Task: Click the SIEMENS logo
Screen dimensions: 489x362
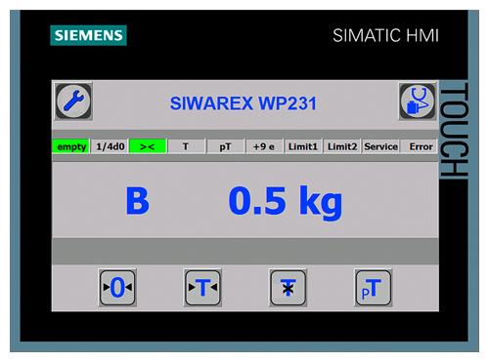Action: [88, 35]
